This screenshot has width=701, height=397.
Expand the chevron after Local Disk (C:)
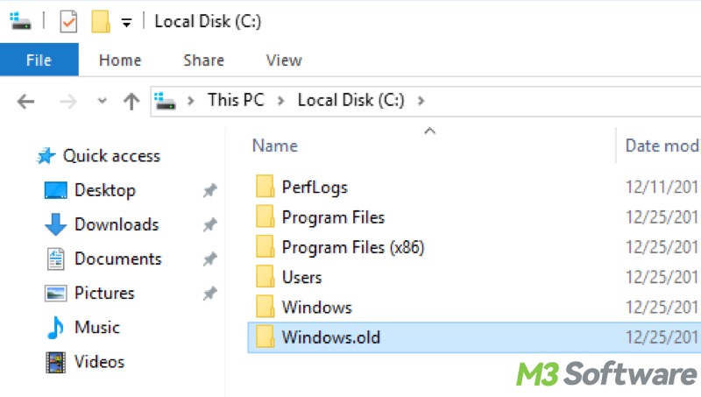[421, 100]
